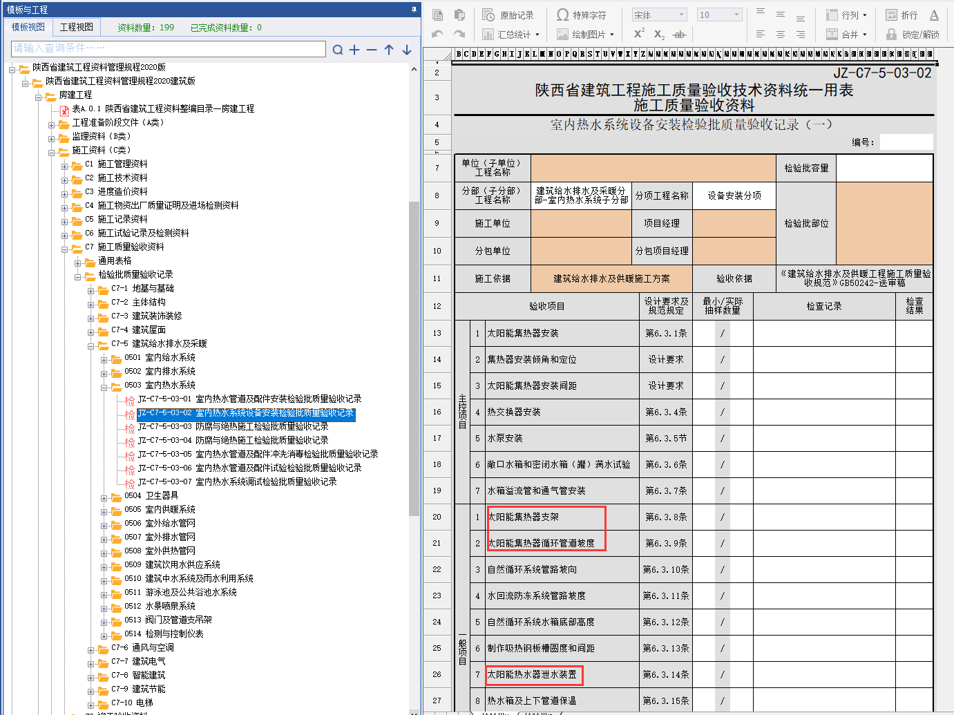
Task: Click the search magnifier icon in template panel
Action: tap(337, 50)
